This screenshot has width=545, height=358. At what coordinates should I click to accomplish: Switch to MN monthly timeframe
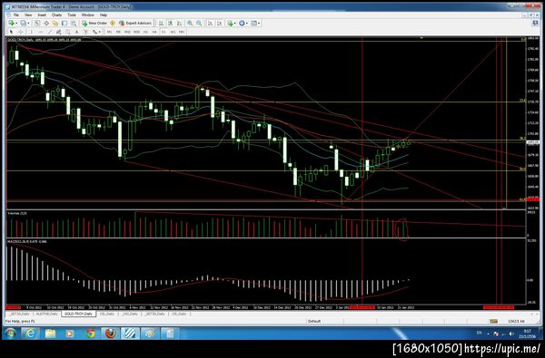pos(182,32)
